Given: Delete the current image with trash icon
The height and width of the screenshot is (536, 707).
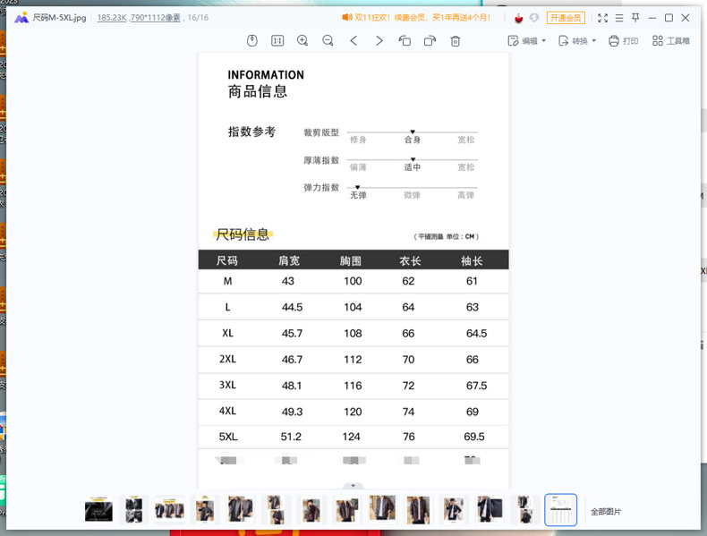Looking at the screenshot, I should coord(456,41).
